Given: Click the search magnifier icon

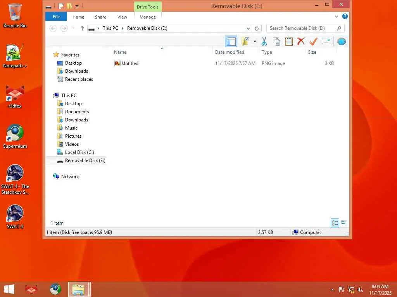Looking at the screenshot, I should 339,28.
